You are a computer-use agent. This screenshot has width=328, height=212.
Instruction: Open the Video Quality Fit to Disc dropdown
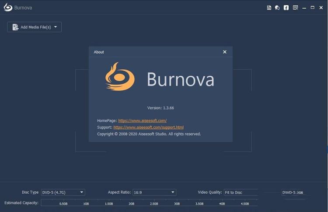[x=241, y=192]
